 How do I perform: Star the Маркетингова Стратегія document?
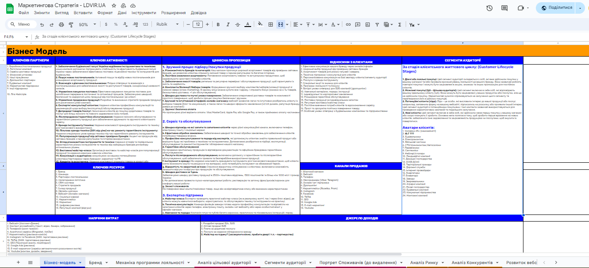[x=114, y=6]
